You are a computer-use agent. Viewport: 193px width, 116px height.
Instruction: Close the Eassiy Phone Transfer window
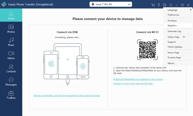pyautogui.click(x=188, y=5)
